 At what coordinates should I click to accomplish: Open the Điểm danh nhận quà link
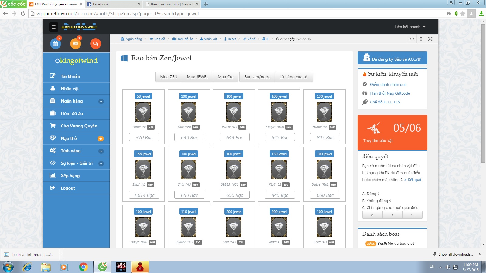(388, 84)
